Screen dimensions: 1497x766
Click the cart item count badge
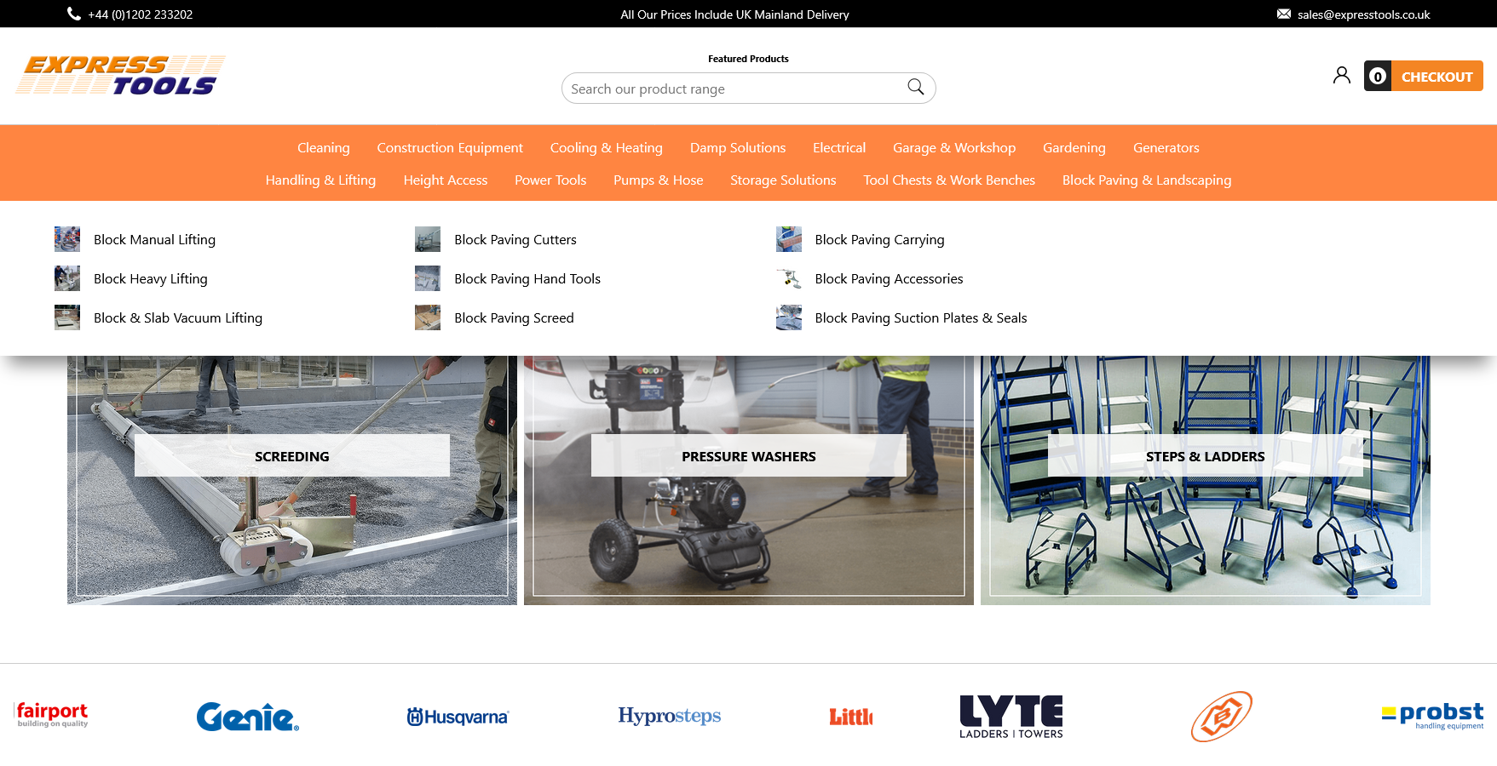click(x=1377, y=77)
